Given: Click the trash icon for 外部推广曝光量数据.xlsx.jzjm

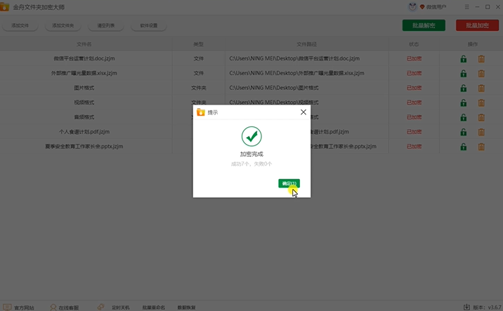Looking at the screenshot, I should pyautogui.click(x=481, y=74).
